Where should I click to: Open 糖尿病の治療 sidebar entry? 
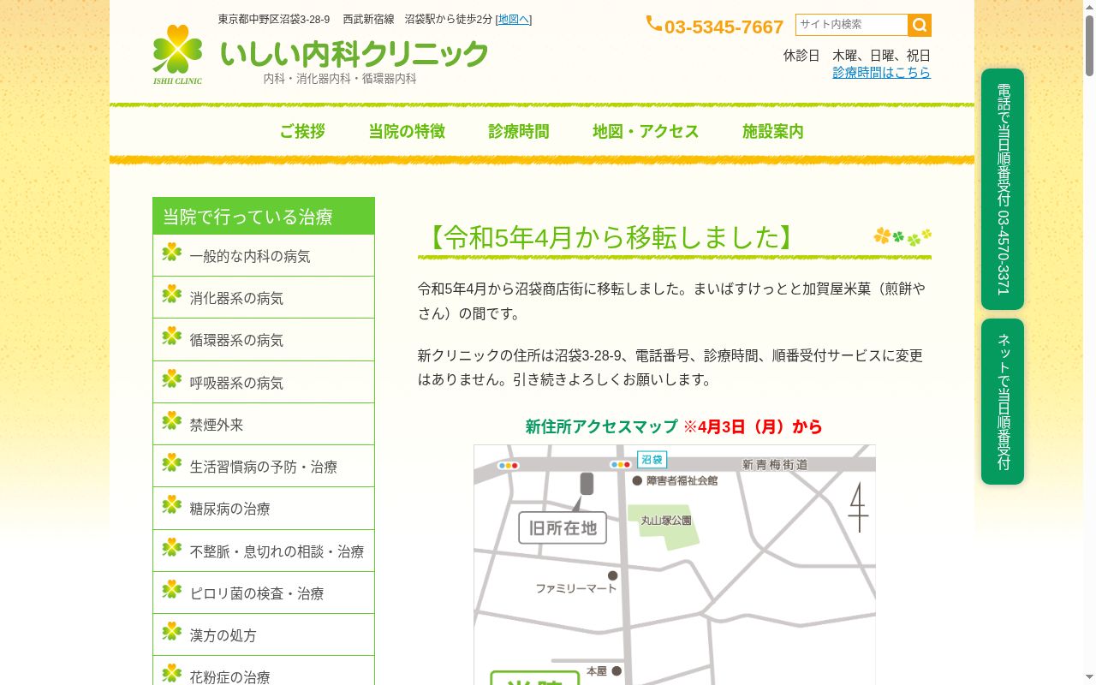pos(264,509)
